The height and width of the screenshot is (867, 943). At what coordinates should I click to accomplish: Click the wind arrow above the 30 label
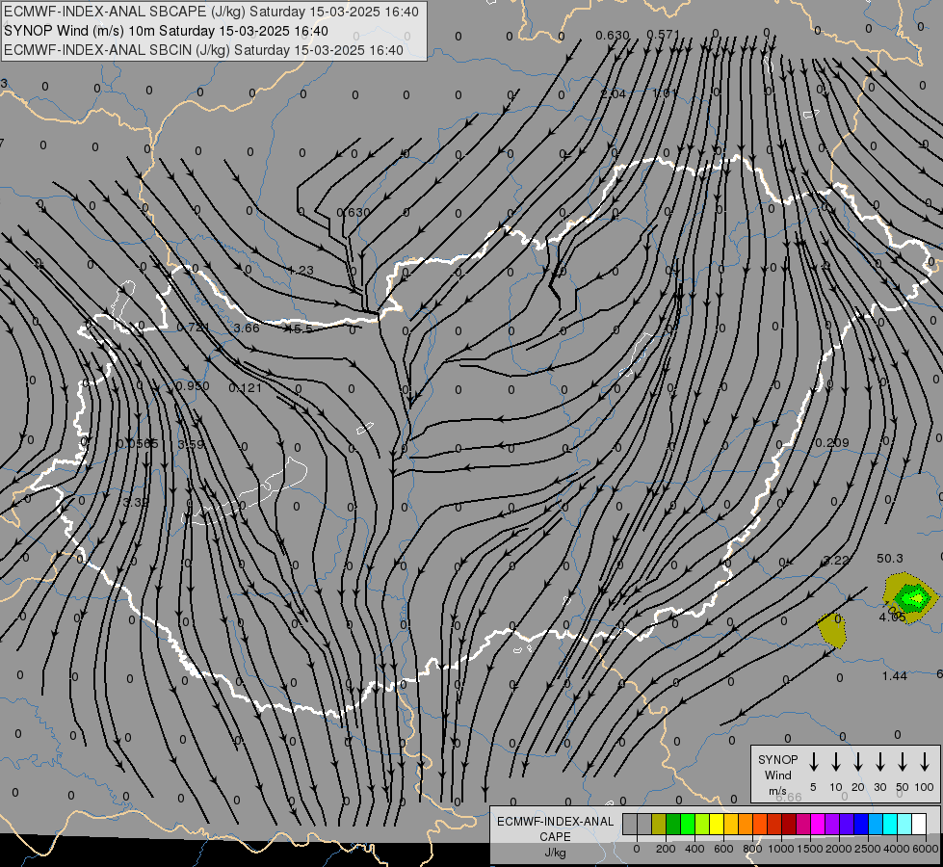click(x=879, y=762)
